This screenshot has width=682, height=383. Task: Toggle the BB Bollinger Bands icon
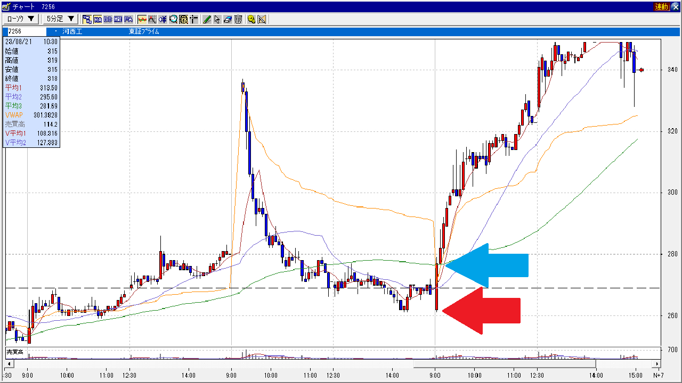108,19
